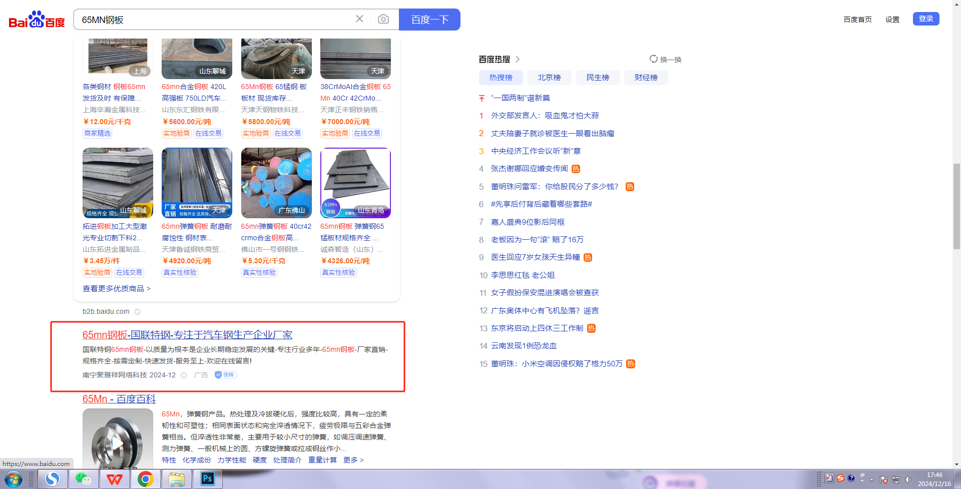Open the taskbar clock and date
Viewport: 961px width, 489px height.
click(934, 479)
